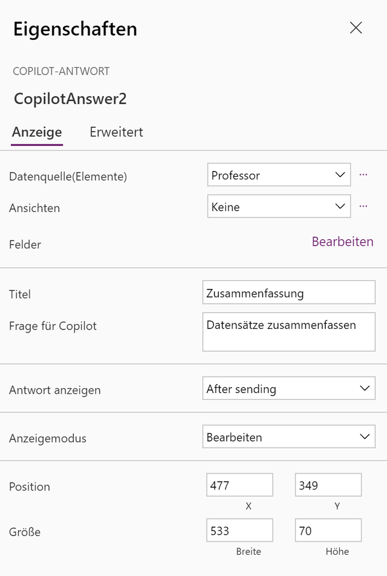
Task: Select the Position X field showing 477
Action: [x=239, y=485]
